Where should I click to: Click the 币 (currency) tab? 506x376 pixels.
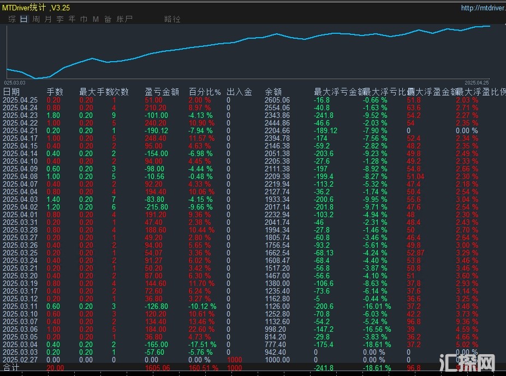[x=84, y=19]
